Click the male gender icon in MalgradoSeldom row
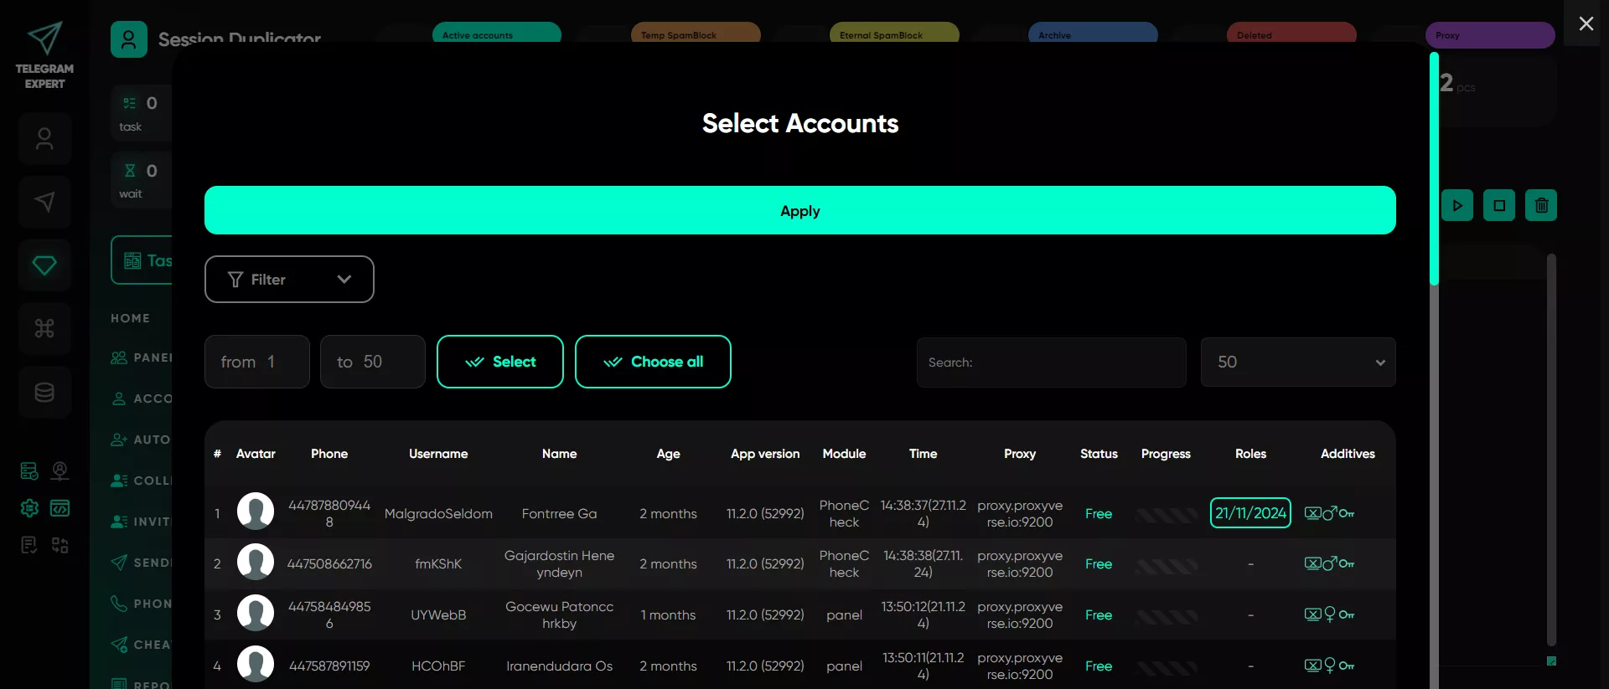 pyautogui.click(x=1330, y=513)
